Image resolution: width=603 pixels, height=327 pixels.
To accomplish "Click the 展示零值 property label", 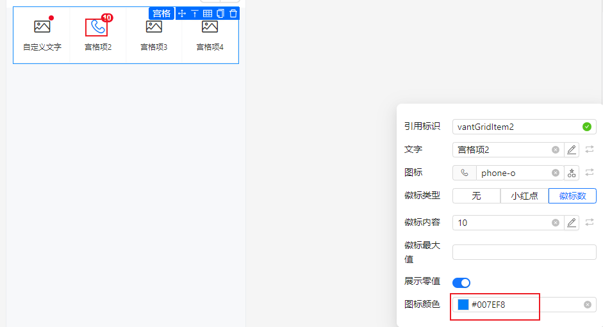I will point(422,282).
